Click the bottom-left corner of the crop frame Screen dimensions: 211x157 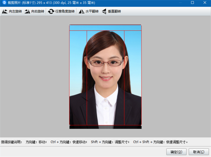pos(69,125)
